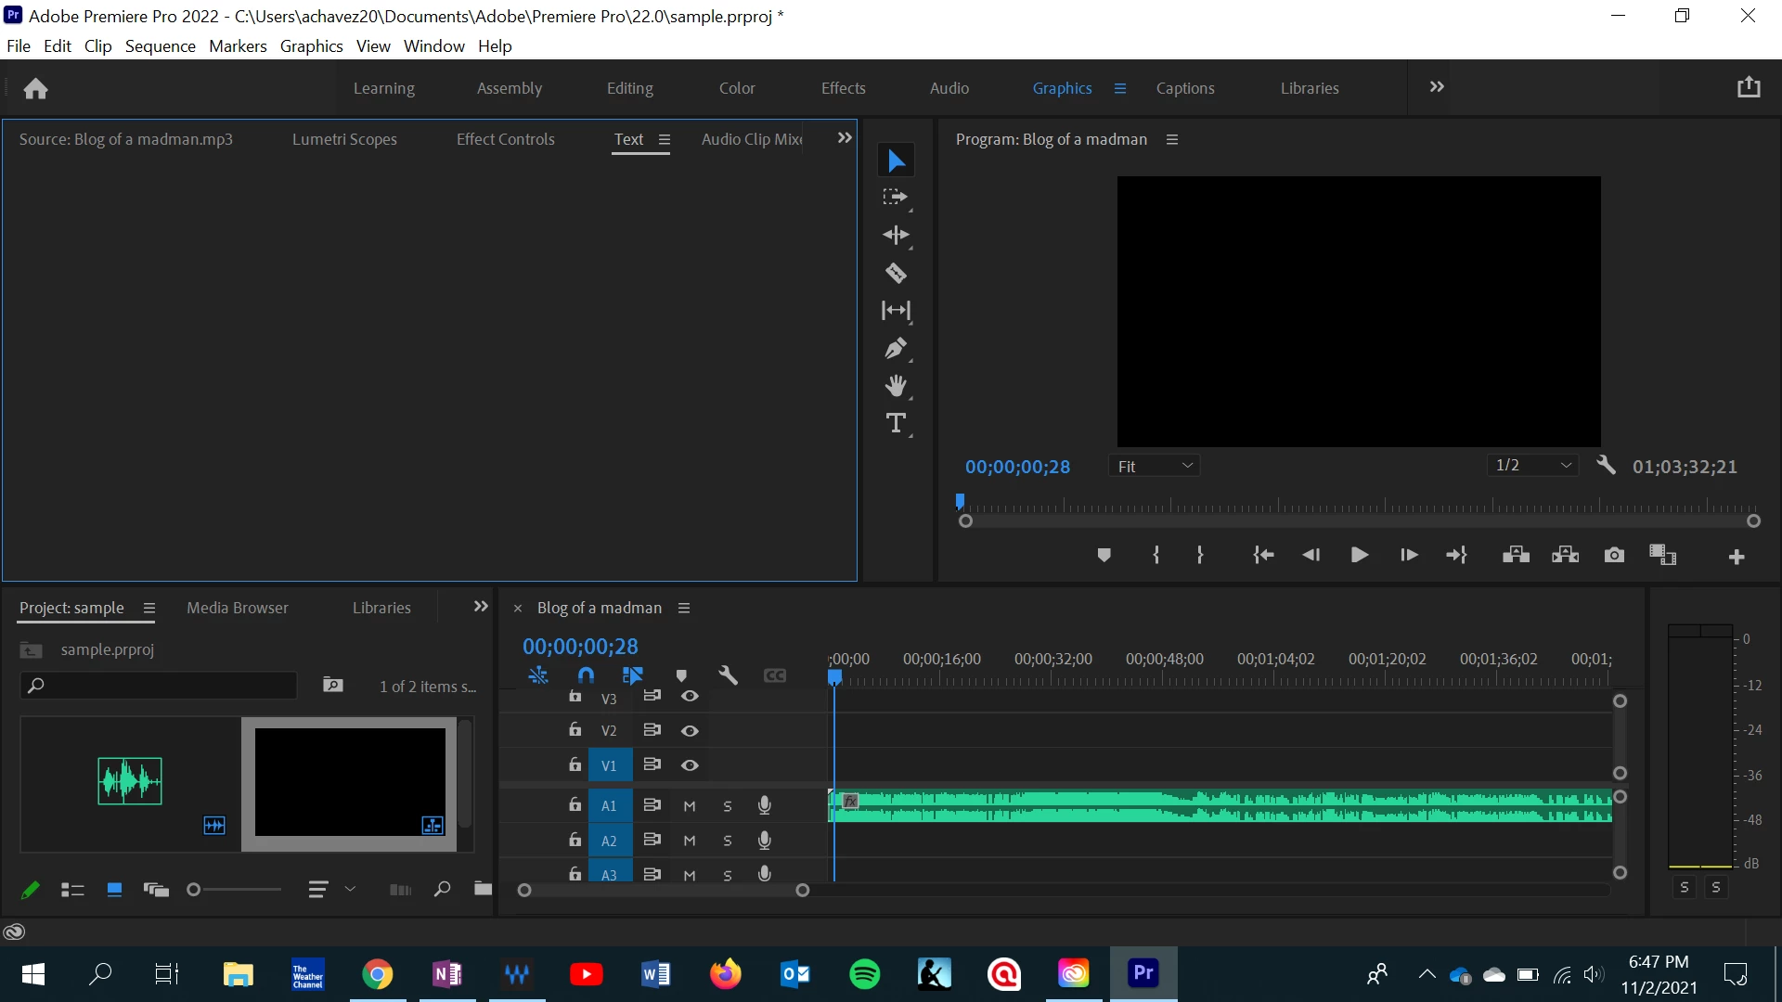Select the Type tool
This screenshot has width=1782, height=1002.
click(x=896, y=424)
